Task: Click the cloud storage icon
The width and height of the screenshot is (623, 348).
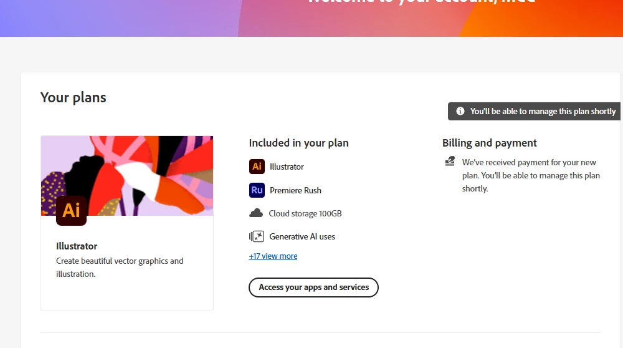Action: point(256,213)
